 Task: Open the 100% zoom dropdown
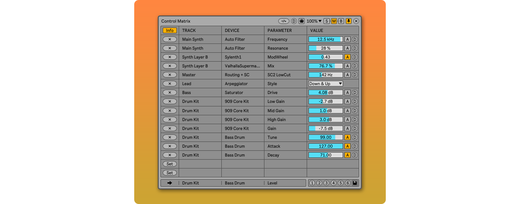(314, 21)
